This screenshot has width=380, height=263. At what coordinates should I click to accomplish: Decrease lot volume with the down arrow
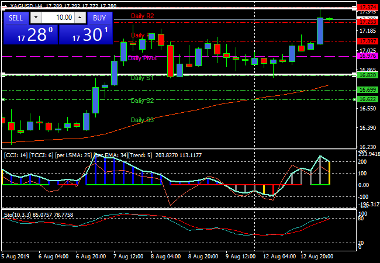[x=33, y=18]
